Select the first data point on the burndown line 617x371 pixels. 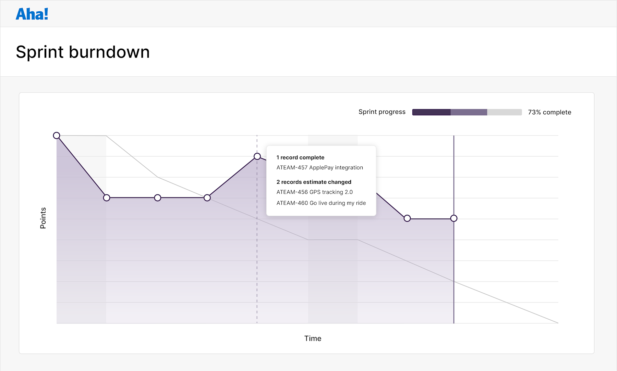(x=57, y=136)
